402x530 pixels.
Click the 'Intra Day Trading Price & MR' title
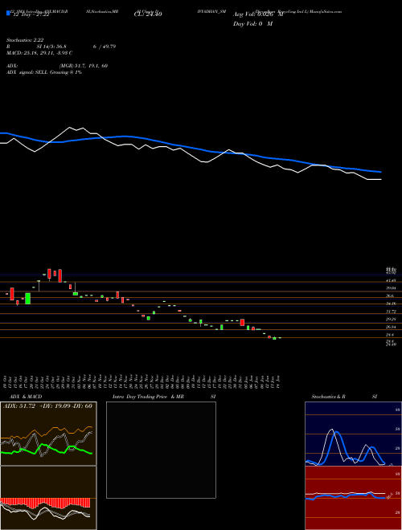click(149, 397)
